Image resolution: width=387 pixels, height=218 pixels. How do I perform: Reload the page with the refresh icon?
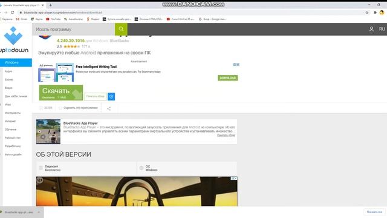pyautogui.click(x=12, y=12)
